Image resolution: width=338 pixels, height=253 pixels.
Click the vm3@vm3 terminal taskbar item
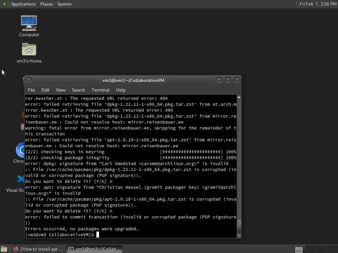(x=95, y=249)
